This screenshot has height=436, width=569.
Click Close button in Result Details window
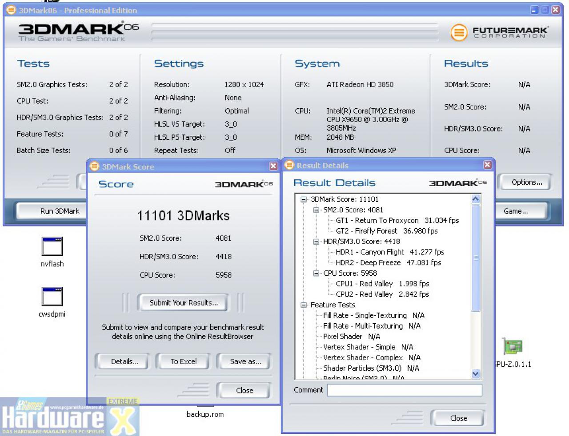tap(458, 418)
